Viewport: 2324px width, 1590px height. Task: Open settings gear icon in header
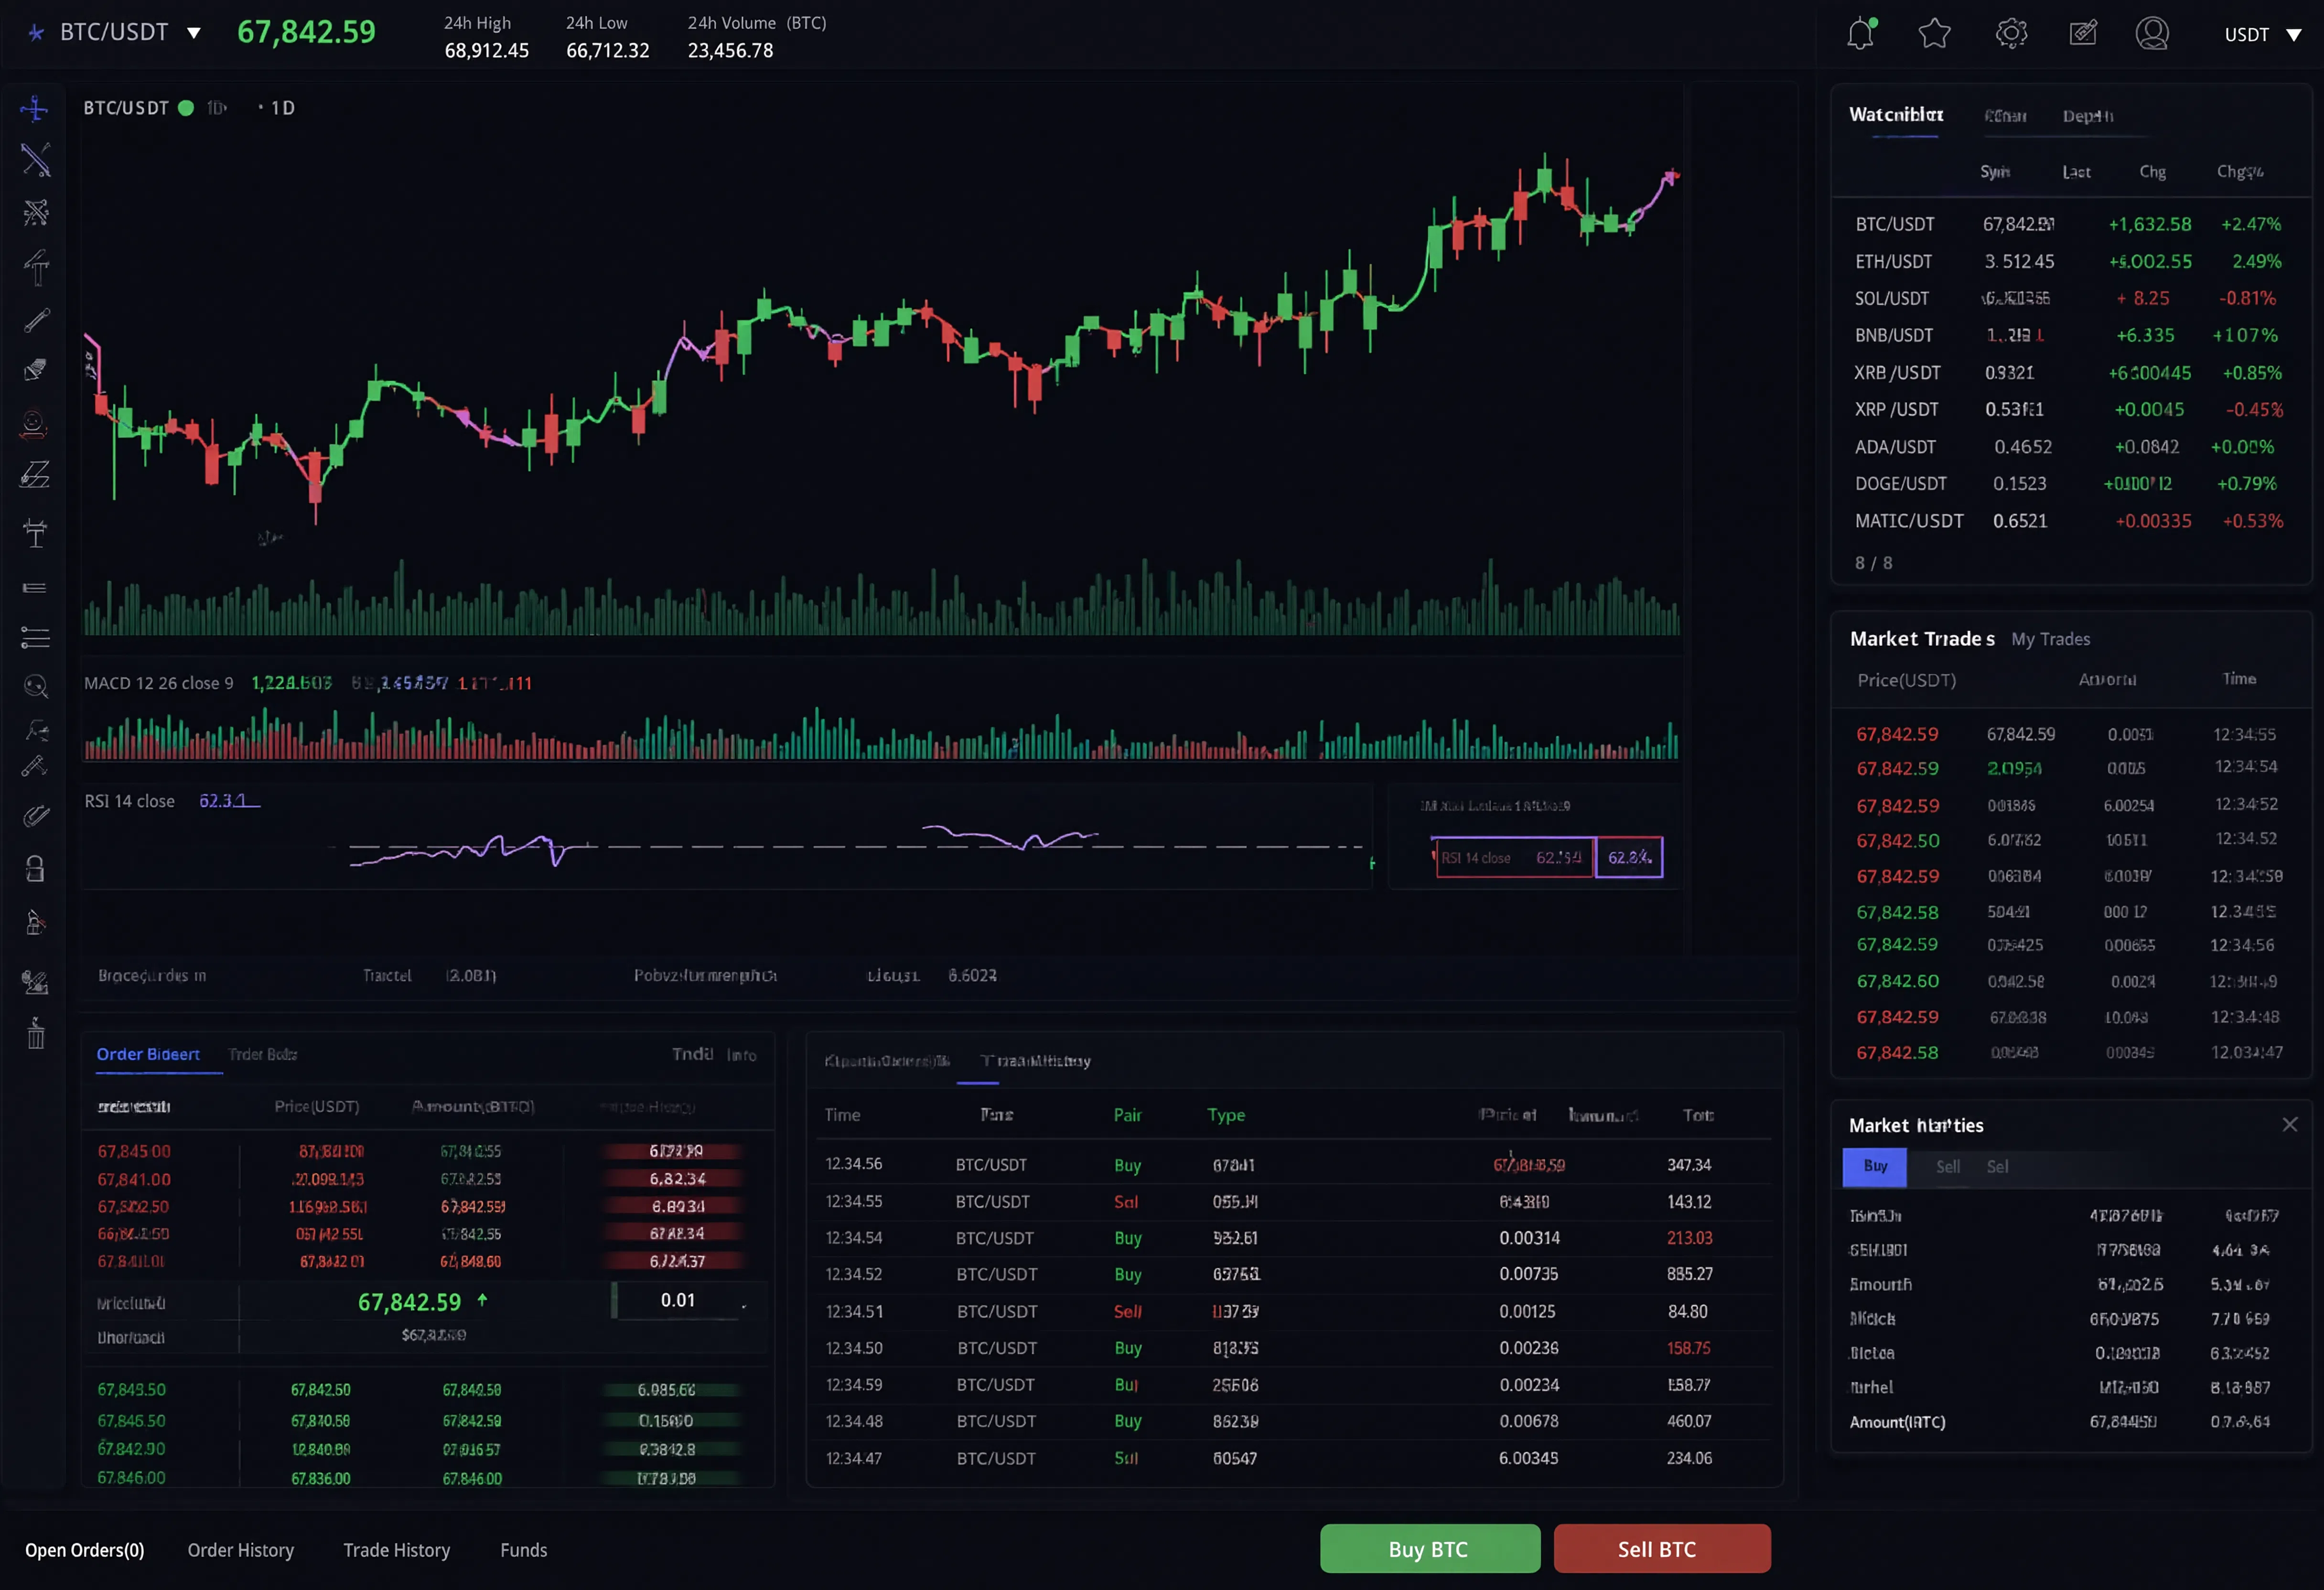(x=2011, y=33)
